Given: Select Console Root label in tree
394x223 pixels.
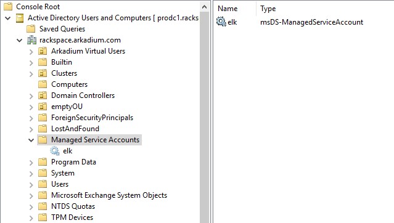Looking at the screenshot, I should [38, 7].
